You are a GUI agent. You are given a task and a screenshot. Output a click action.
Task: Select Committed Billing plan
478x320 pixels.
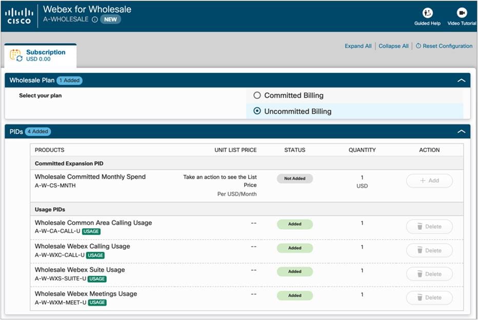257,95
